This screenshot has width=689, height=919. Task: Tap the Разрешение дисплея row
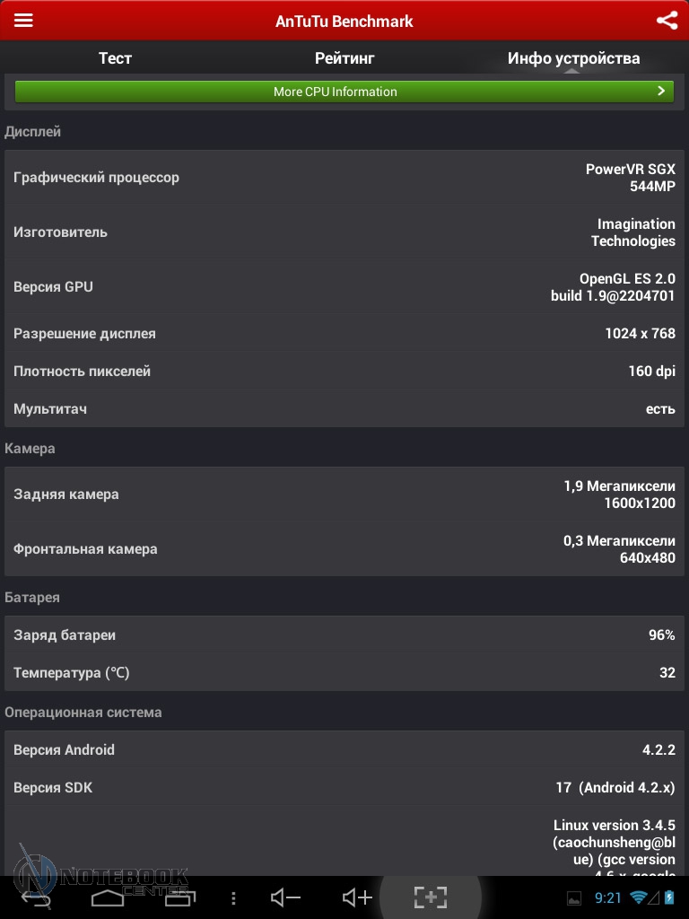344,334
